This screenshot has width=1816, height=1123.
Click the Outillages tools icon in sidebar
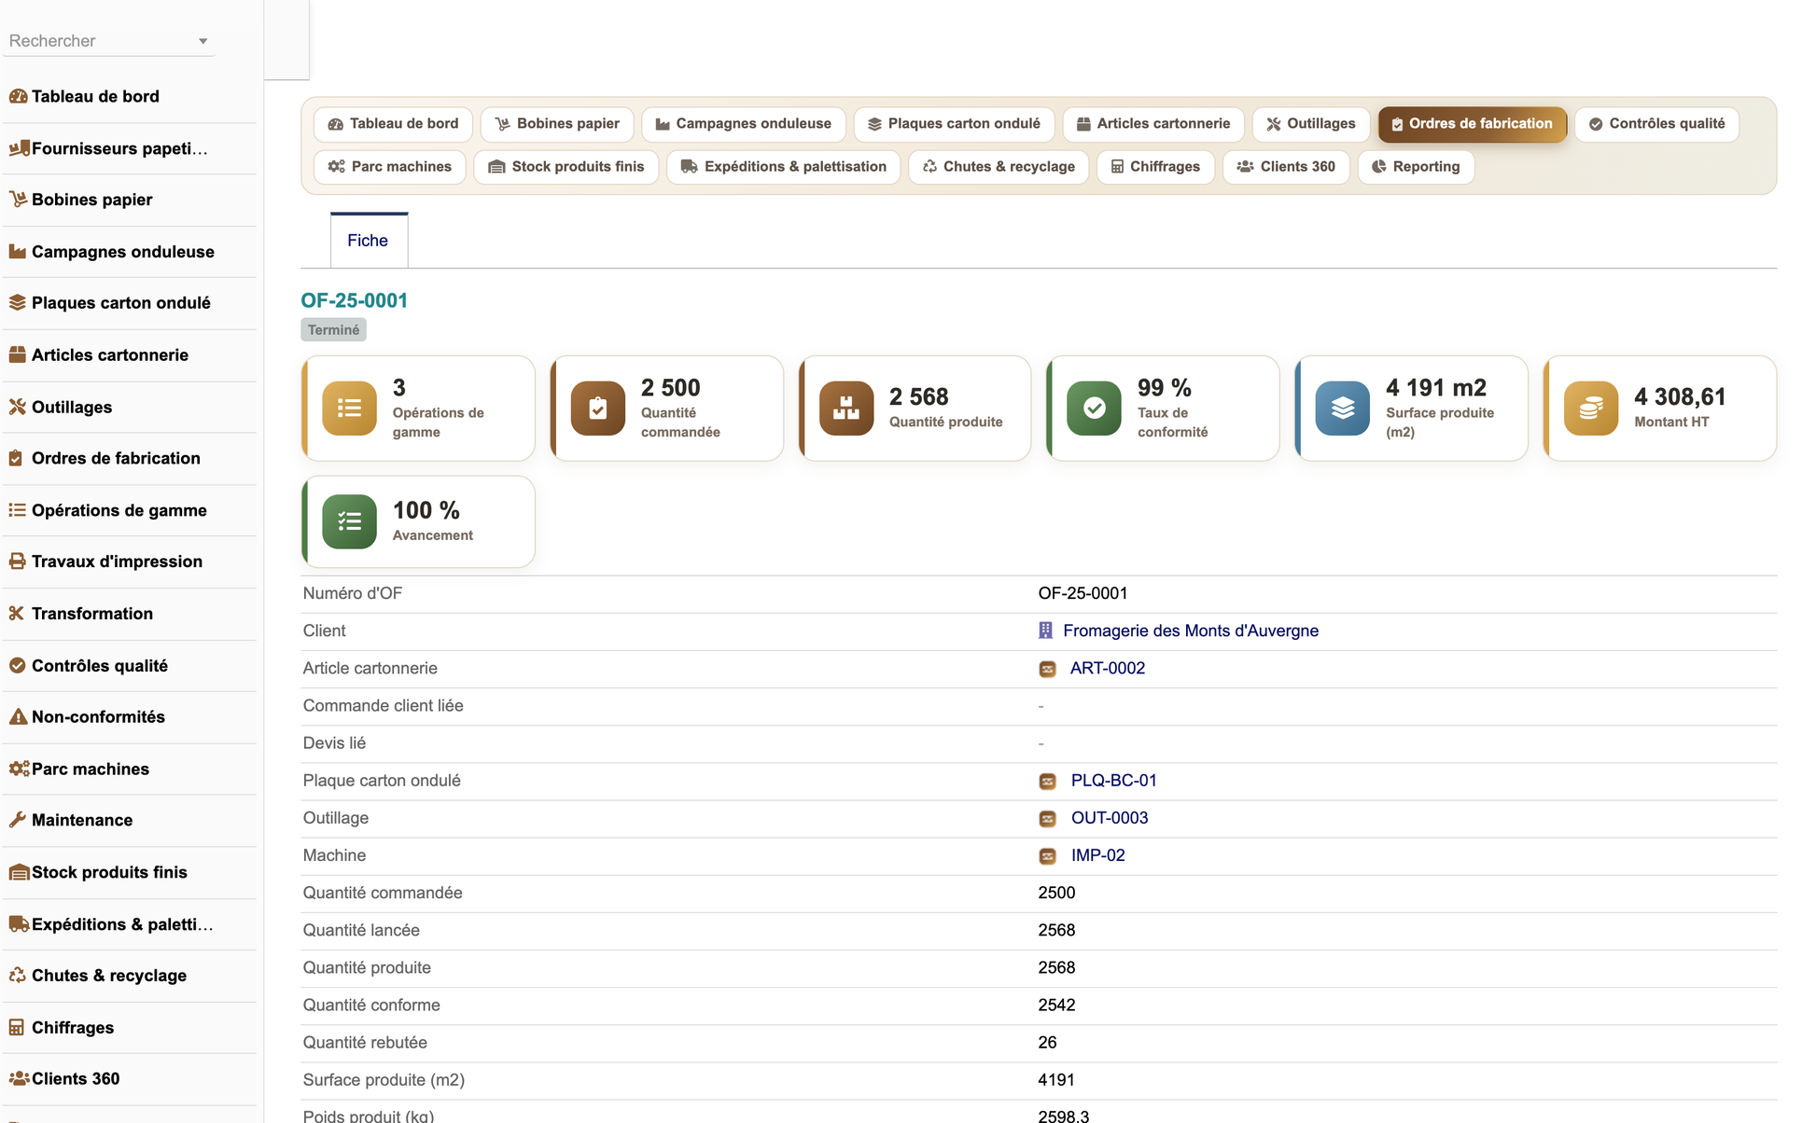coord(18,407)
